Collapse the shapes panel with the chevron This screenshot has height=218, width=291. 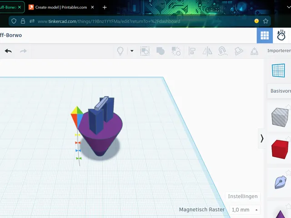click(x=262, y=139)
